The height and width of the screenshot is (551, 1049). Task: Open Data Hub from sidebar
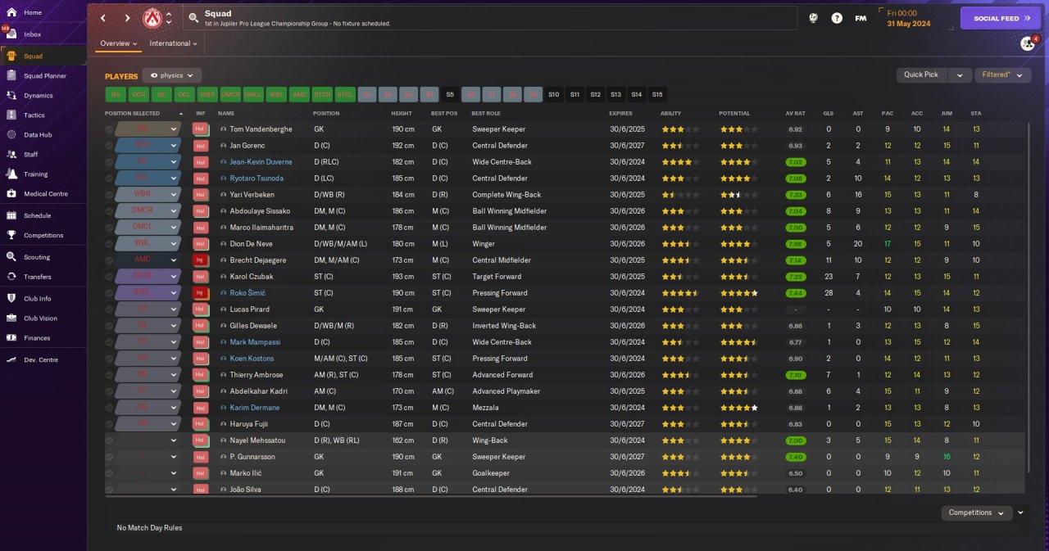click(x=38, y=134)
